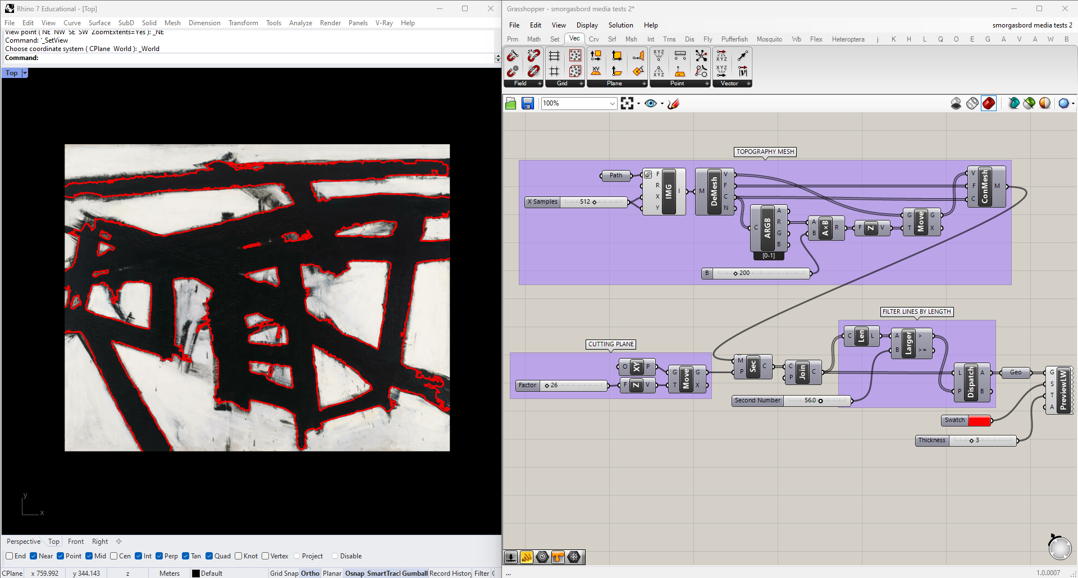Toggle Grid Snap in status bar
Screen dimensions: 1078x578
click(x=284, y=573)
